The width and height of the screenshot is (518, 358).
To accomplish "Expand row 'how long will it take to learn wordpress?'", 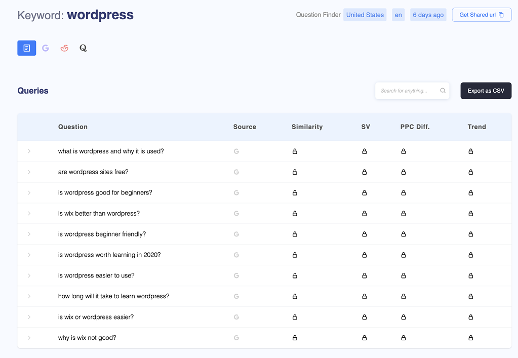I will click(x=29, y=296).
